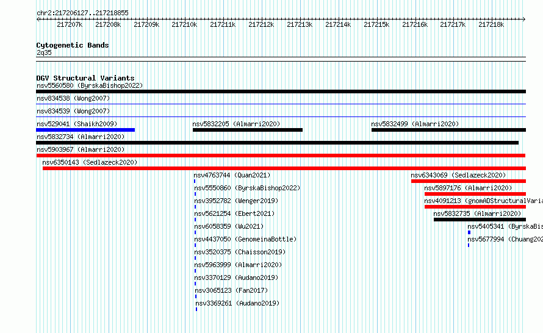Click the 217216k ruler tick label
Image resolution: width=543 pixels, height=333 pixels.
(415, 24)
